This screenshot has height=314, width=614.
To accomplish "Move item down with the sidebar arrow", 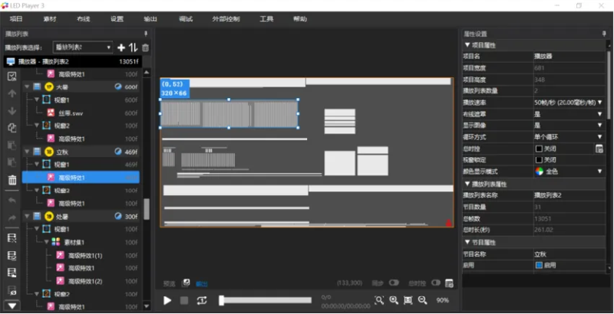I will click(12, 110).
